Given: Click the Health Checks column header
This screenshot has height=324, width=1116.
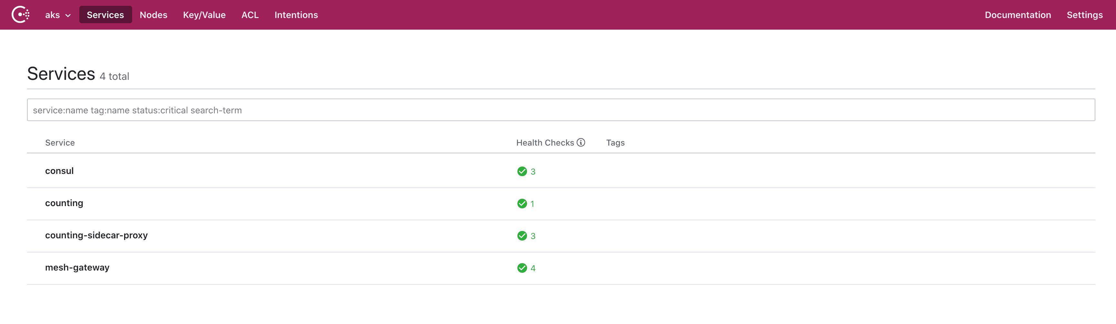Looking at the screenshot, I should point(544,143).
